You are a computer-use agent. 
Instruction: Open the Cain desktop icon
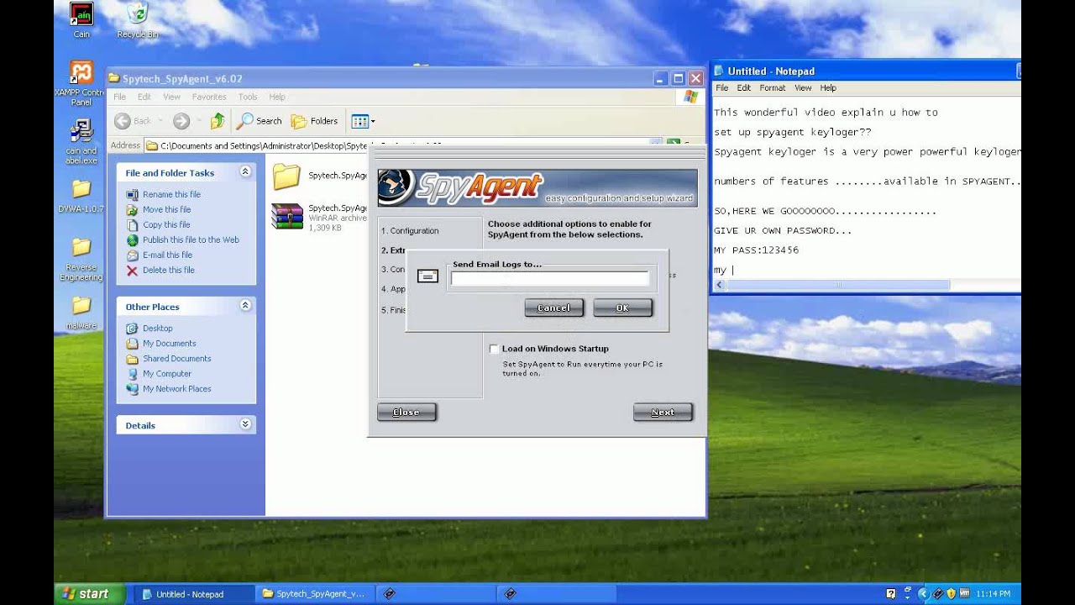pyautogui.click(x=81, y=20)
